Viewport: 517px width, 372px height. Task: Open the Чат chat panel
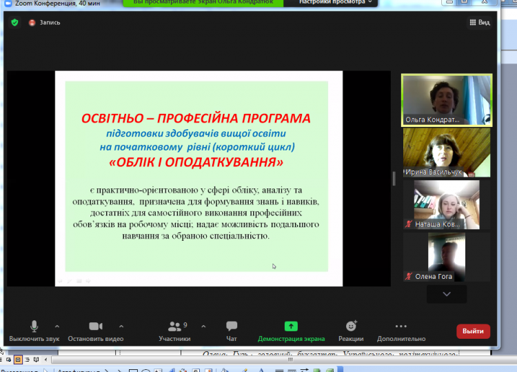point(232,326)
